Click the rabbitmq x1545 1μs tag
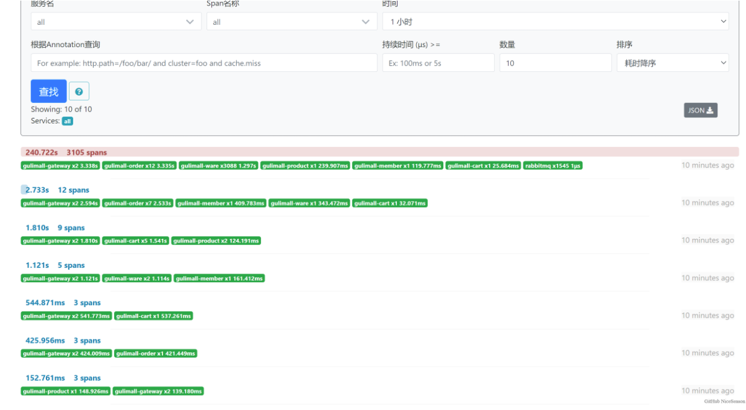The image size is (746, 410). click(x=553, y=166)
